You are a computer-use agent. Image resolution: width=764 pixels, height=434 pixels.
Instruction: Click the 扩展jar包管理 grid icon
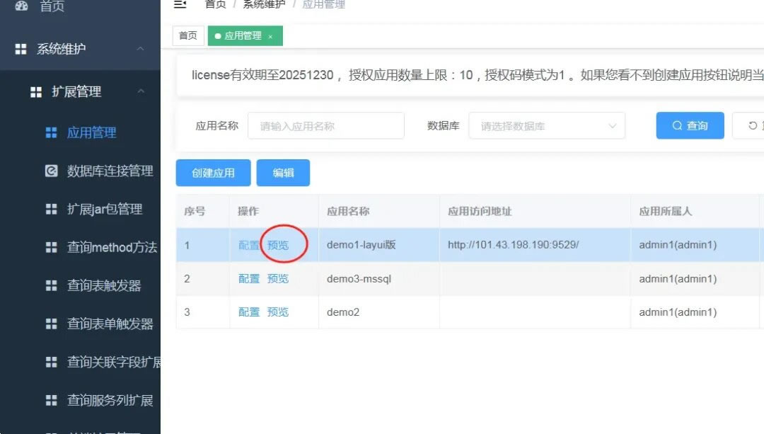click(51, 209)
